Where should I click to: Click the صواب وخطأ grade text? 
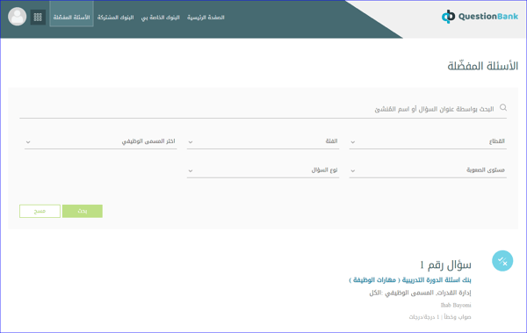coord(440,317)
